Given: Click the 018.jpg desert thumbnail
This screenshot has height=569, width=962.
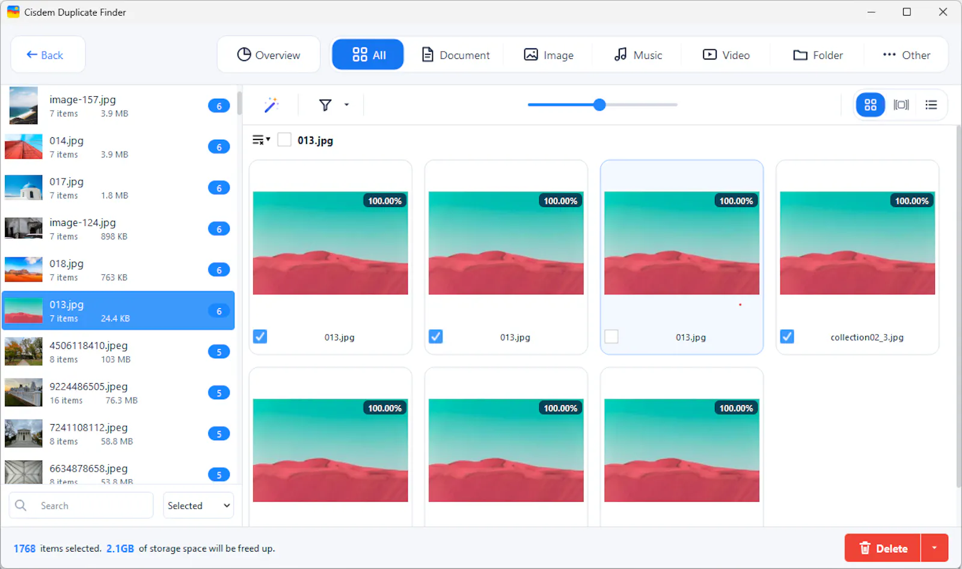Looking at the screenshot, I should click(23, 269).
